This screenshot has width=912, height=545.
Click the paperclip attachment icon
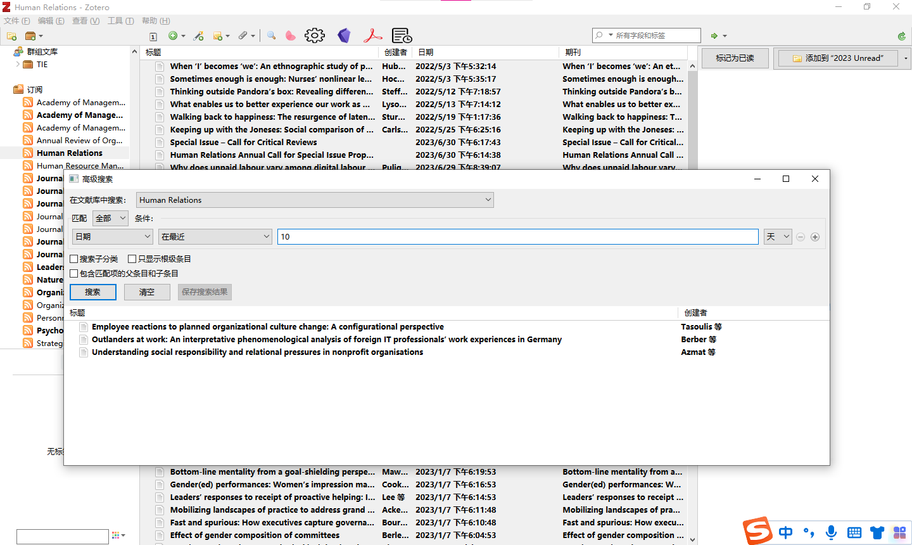pyautogui.click(x=243, y=36)
